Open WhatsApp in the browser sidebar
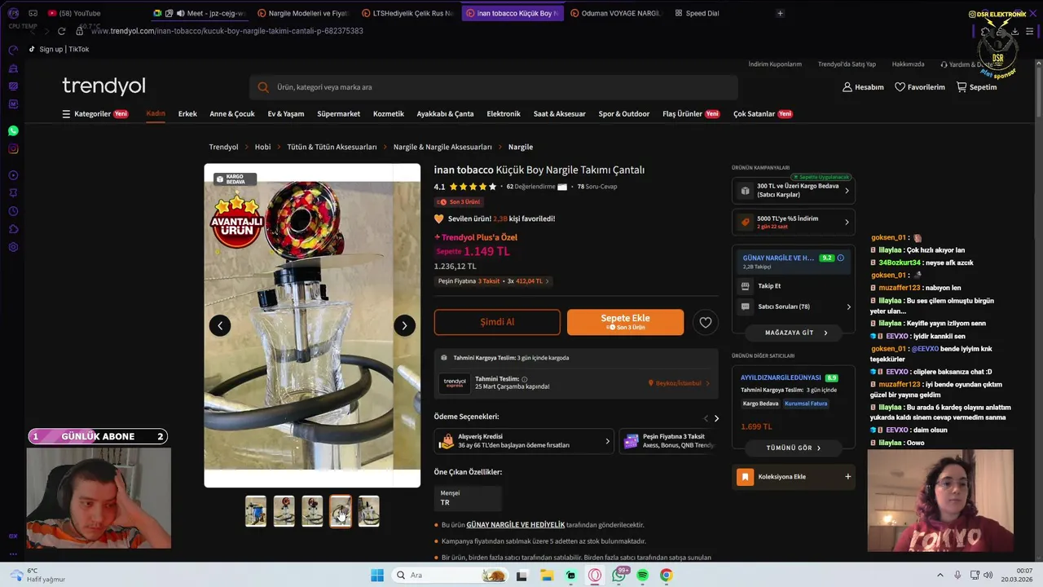1043x587 pixels. point(13,130)
